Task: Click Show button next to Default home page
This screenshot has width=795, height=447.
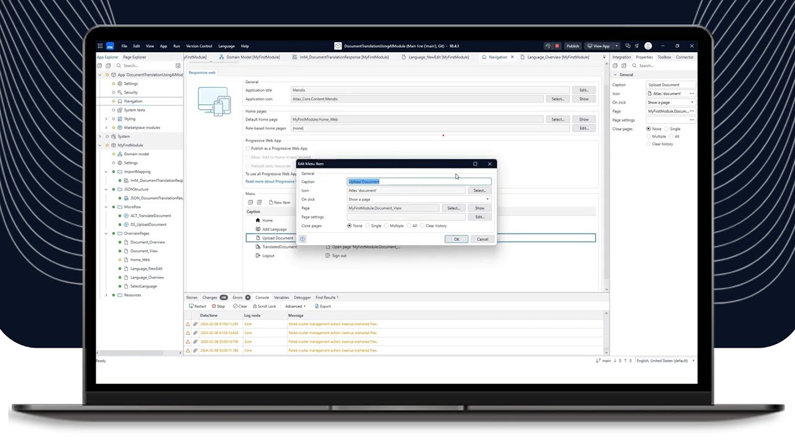Action: [584, 119]
